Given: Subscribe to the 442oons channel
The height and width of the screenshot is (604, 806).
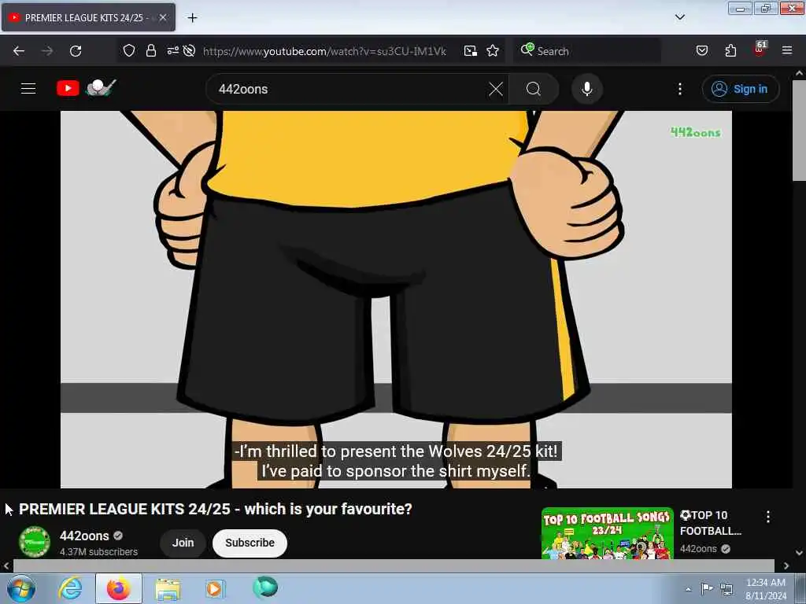Looking at the screenshot, I should [250, 543].
